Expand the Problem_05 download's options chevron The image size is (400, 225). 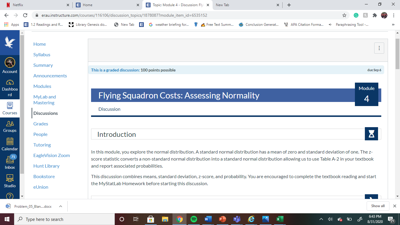[60, 206]
